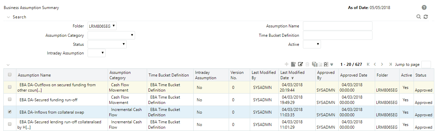The image size is (437, 131).
Task: Open the Intraday Assumption dropdown
Action: [96, 53]
